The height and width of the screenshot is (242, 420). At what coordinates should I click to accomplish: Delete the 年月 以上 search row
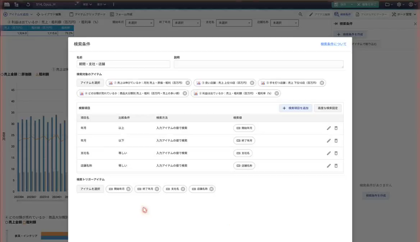[x=336, y=128]
